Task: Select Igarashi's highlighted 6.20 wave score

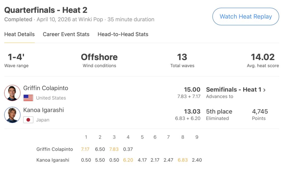Action: point(128,160)
